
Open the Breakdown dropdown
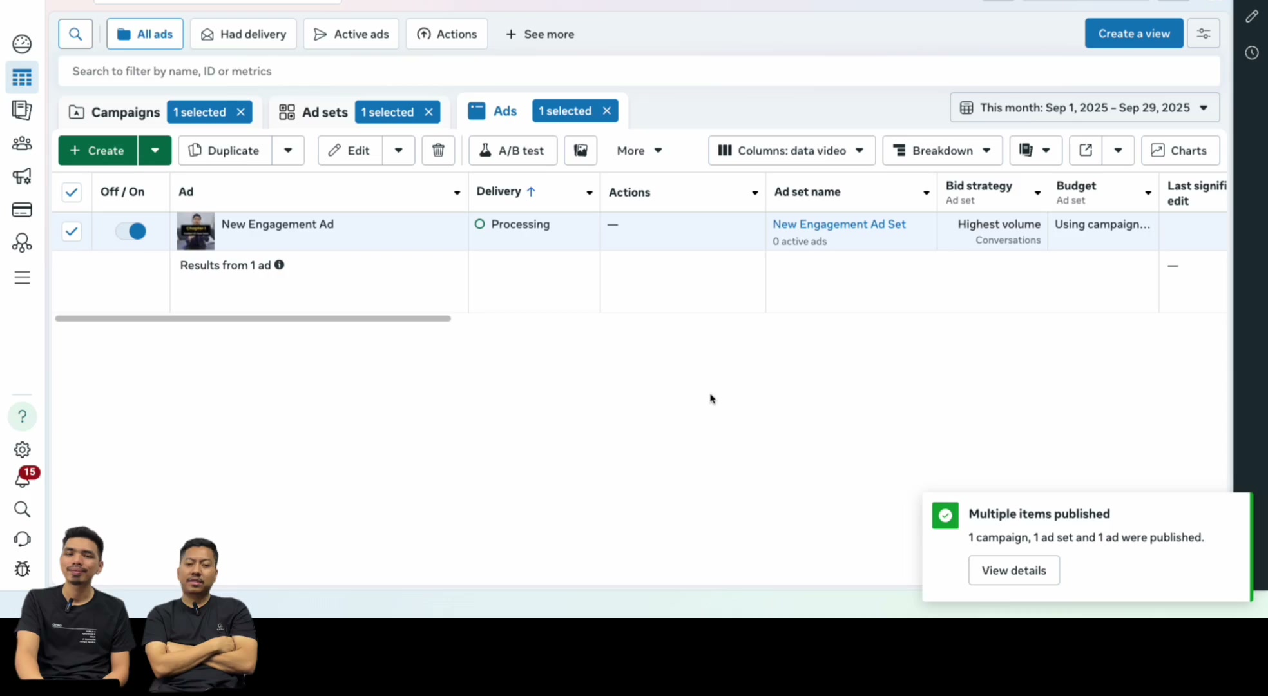click(x=943, y=151)
